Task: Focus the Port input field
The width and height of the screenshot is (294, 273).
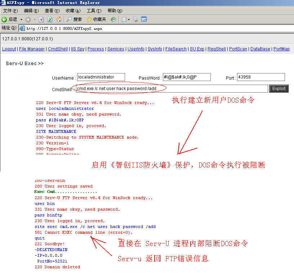Action: (261, 77)
